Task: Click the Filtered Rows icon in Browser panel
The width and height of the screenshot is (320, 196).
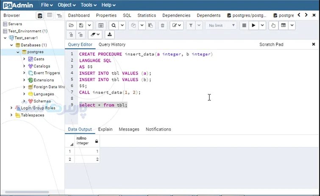Action: 59,16
